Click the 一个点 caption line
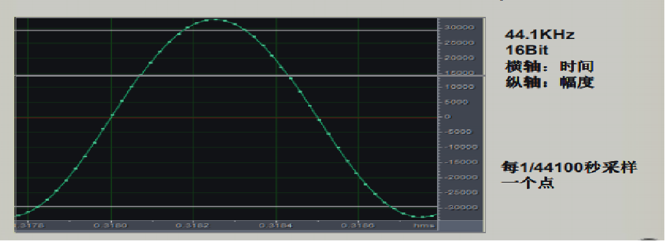Viewport: 665px width, 241px height. click(528, 183)
